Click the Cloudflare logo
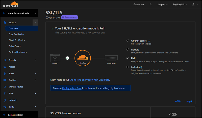Viewport: 202px width, 118px height. pyautogui.click(x=10, y=4)
